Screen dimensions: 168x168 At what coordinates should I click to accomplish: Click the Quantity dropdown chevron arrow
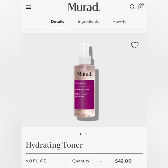click(x=101, y=161)
